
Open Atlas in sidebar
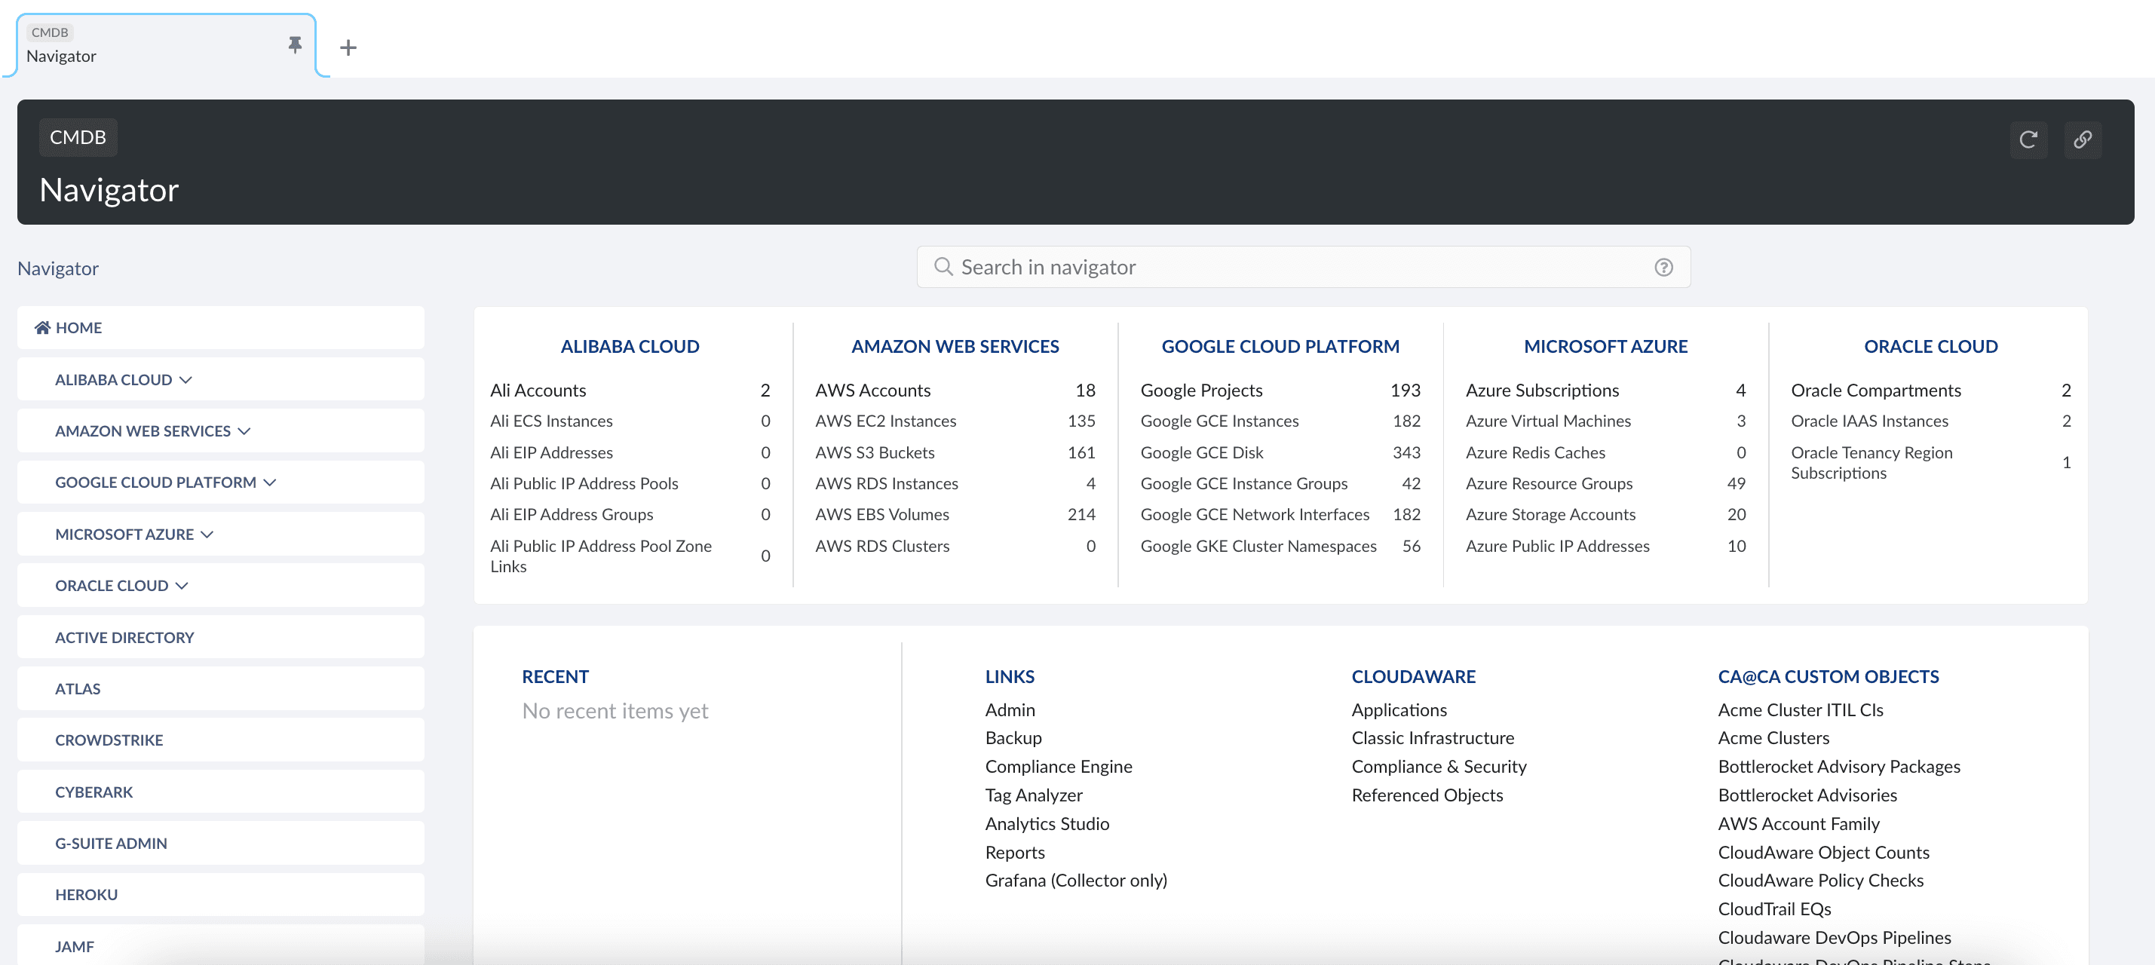click(x=221, y=689)
